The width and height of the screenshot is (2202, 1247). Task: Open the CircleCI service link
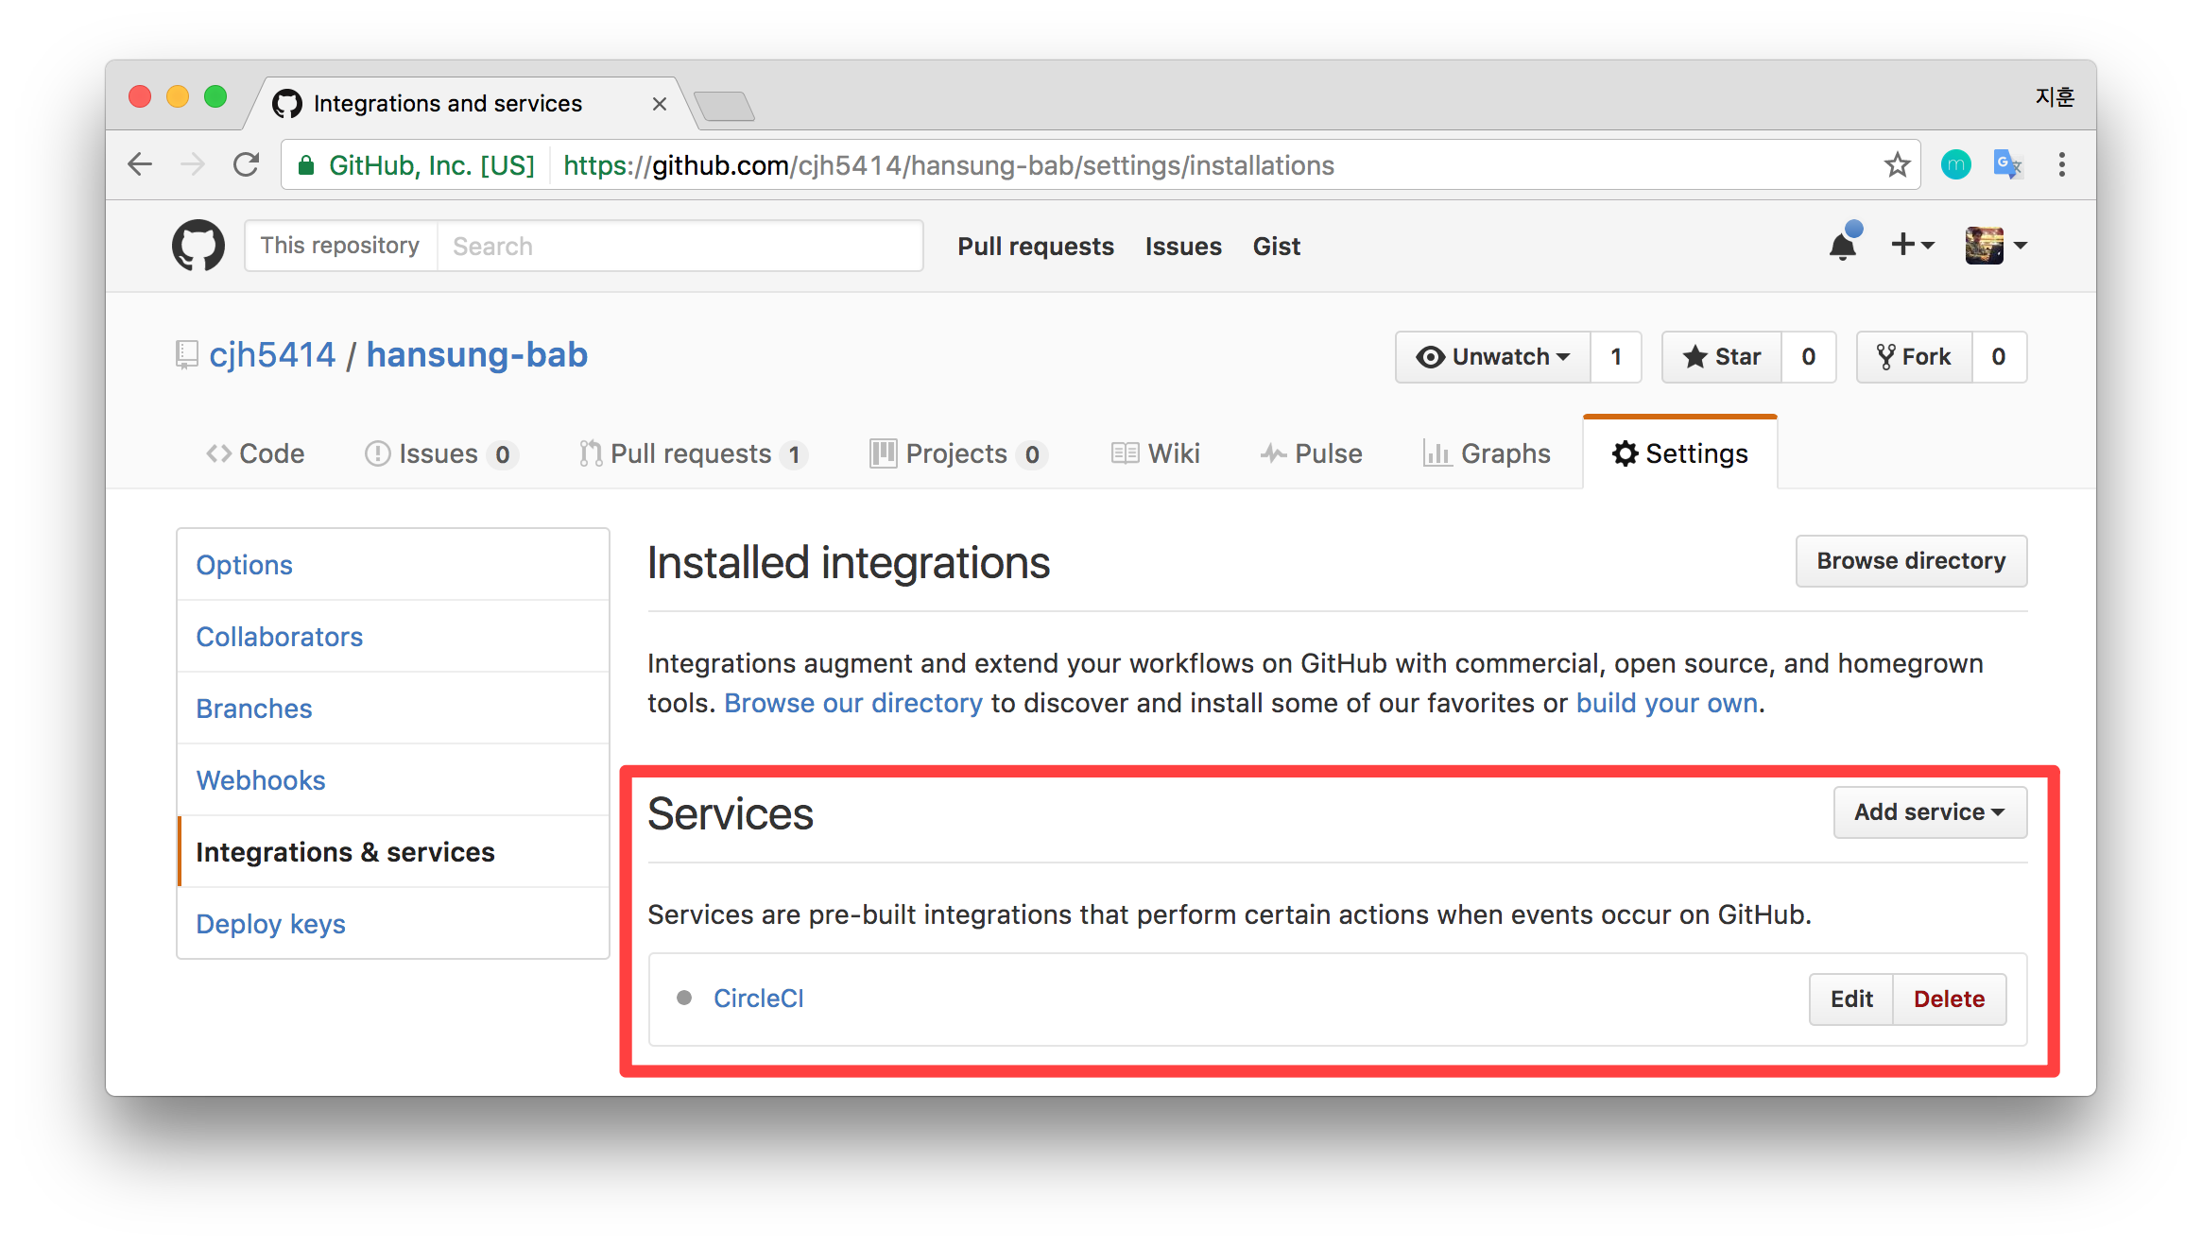(758, 999)
